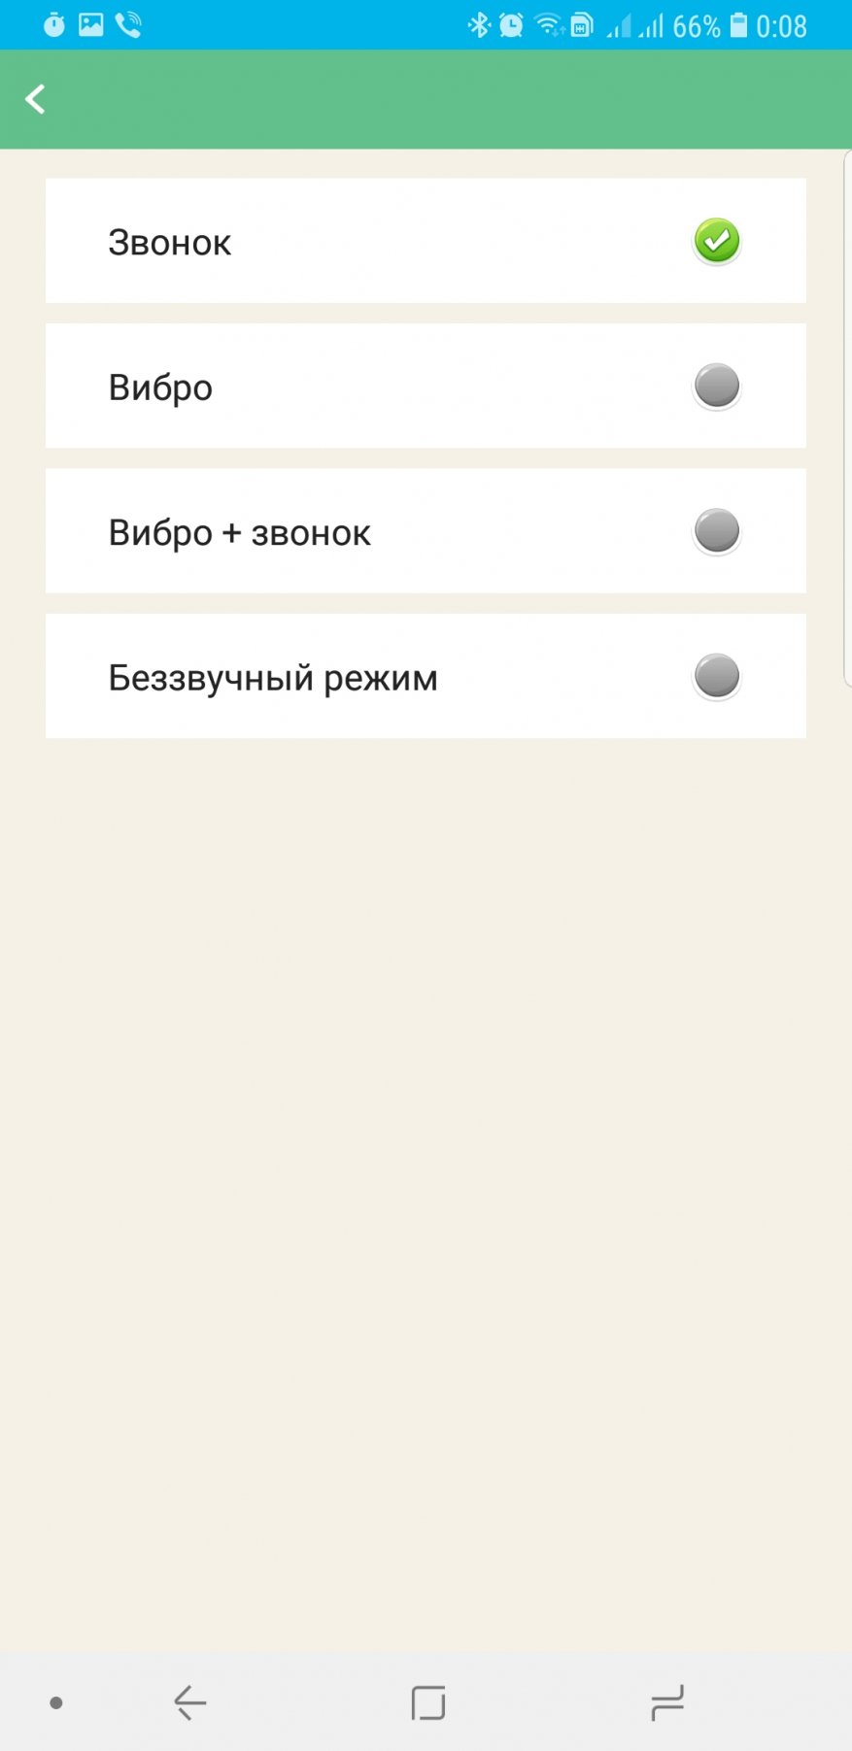Open the phone call notification icon

click(x=128, y=25)
